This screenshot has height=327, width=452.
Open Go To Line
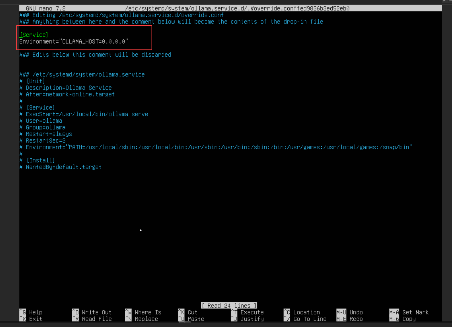point(305,319)
